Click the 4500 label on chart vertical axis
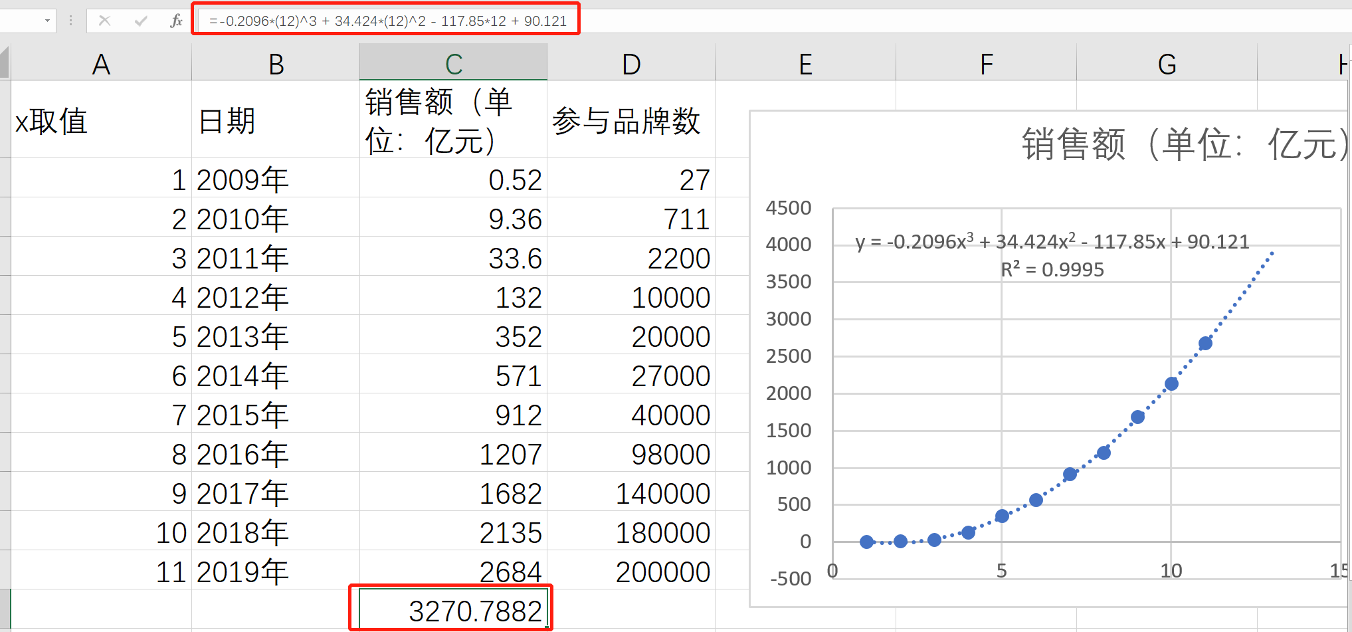 click(x=789, y=207)
